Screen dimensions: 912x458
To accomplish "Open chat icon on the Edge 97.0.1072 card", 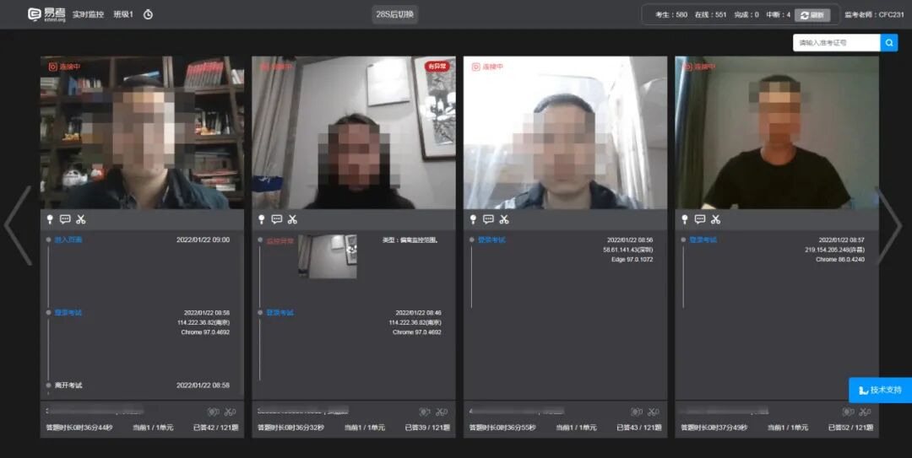I will [x=489, y=219].
